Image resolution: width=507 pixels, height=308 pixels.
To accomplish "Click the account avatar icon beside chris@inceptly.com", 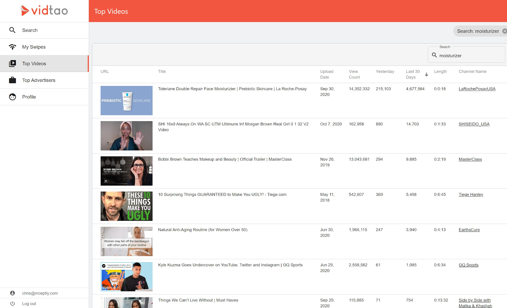I will pos(12,293).
